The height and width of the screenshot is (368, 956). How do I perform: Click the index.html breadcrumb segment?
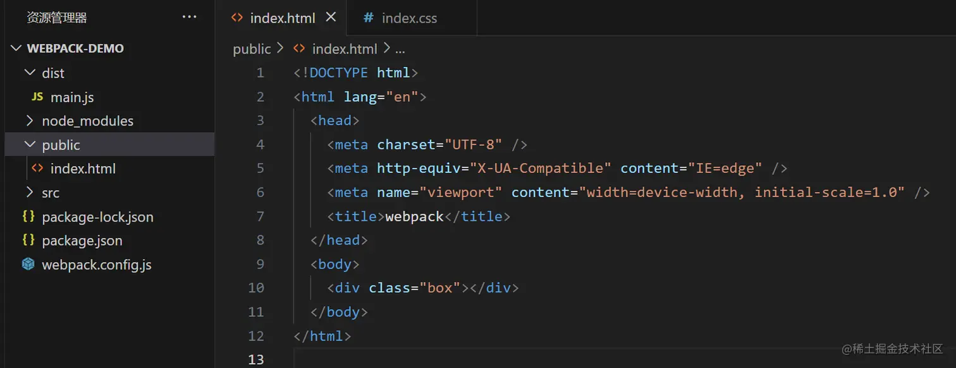coord(345,49)
